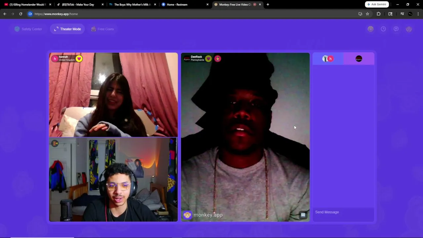Open the browser profile avatar
Viewport: 423px width, 238px height.
tap(410, 14)
